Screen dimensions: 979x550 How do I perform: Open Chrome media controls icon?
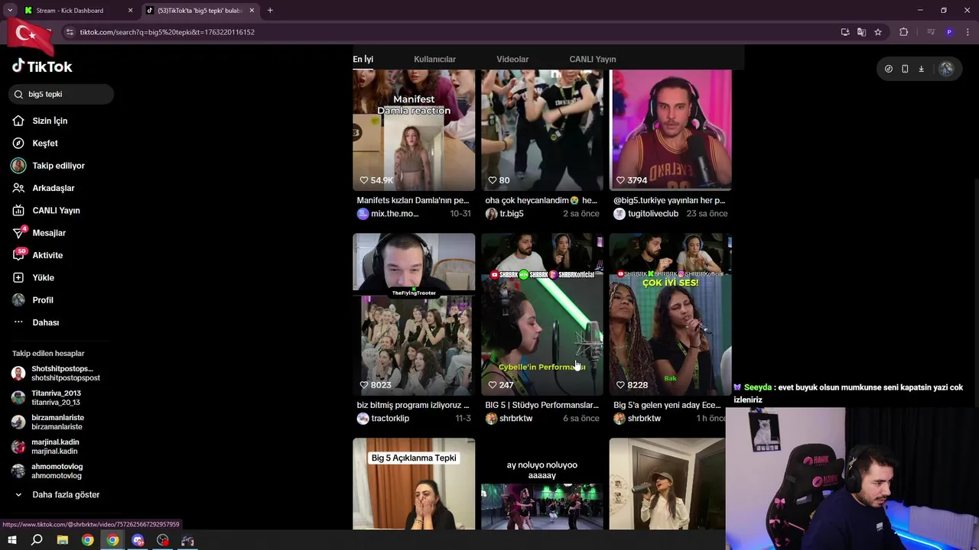(931, 32)
